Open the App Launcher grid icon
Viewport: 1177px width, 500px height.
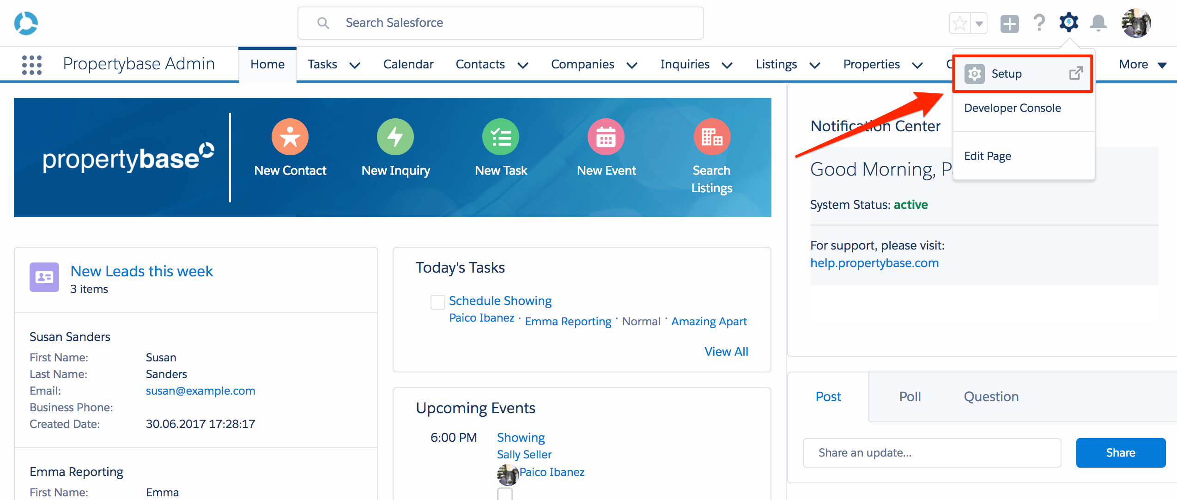click(32, 65)
